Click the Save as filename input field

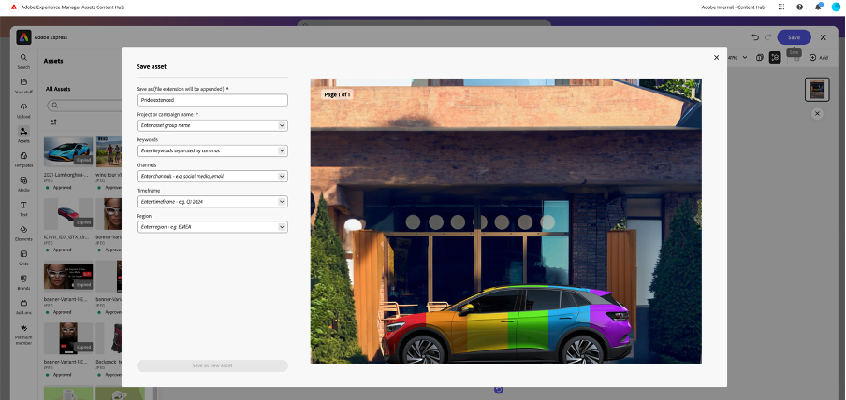212,100
